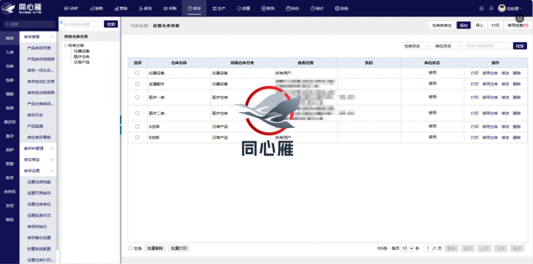Collapse the 库存查看 sidebar section
The width and height of the screenshot is (533, 264).
point(51,37)
